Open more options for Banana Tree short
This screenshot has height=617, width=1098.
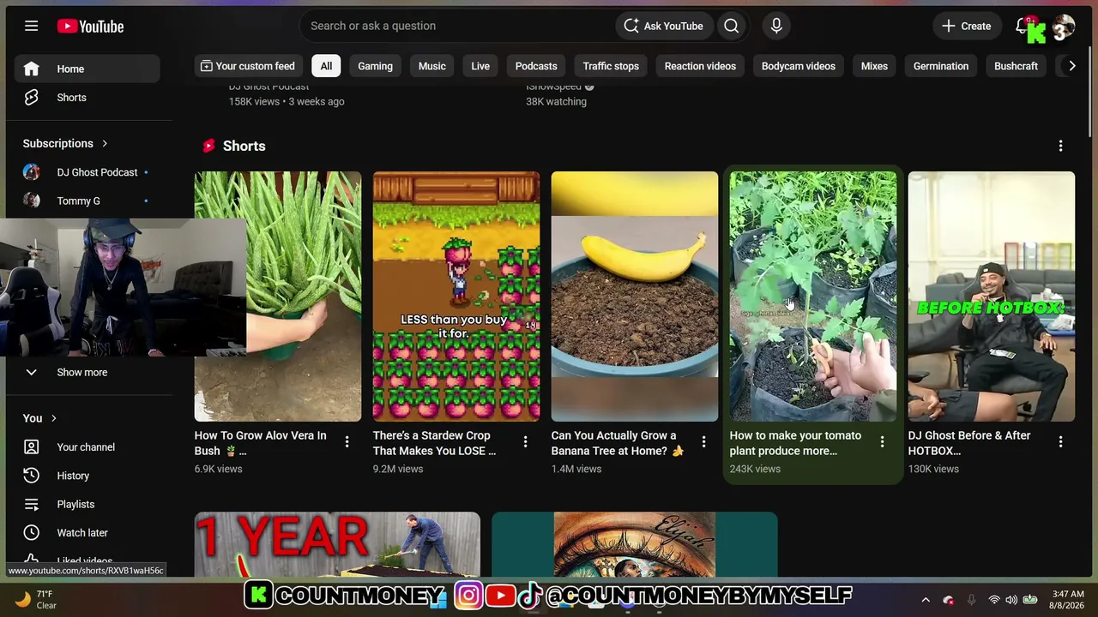[703, 442]
